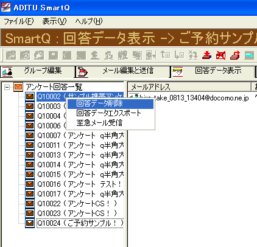Viewport: 257px width, 247px height.
Task: Click the ADITU SmartQ title bar icon
Action: pos(6,7)
